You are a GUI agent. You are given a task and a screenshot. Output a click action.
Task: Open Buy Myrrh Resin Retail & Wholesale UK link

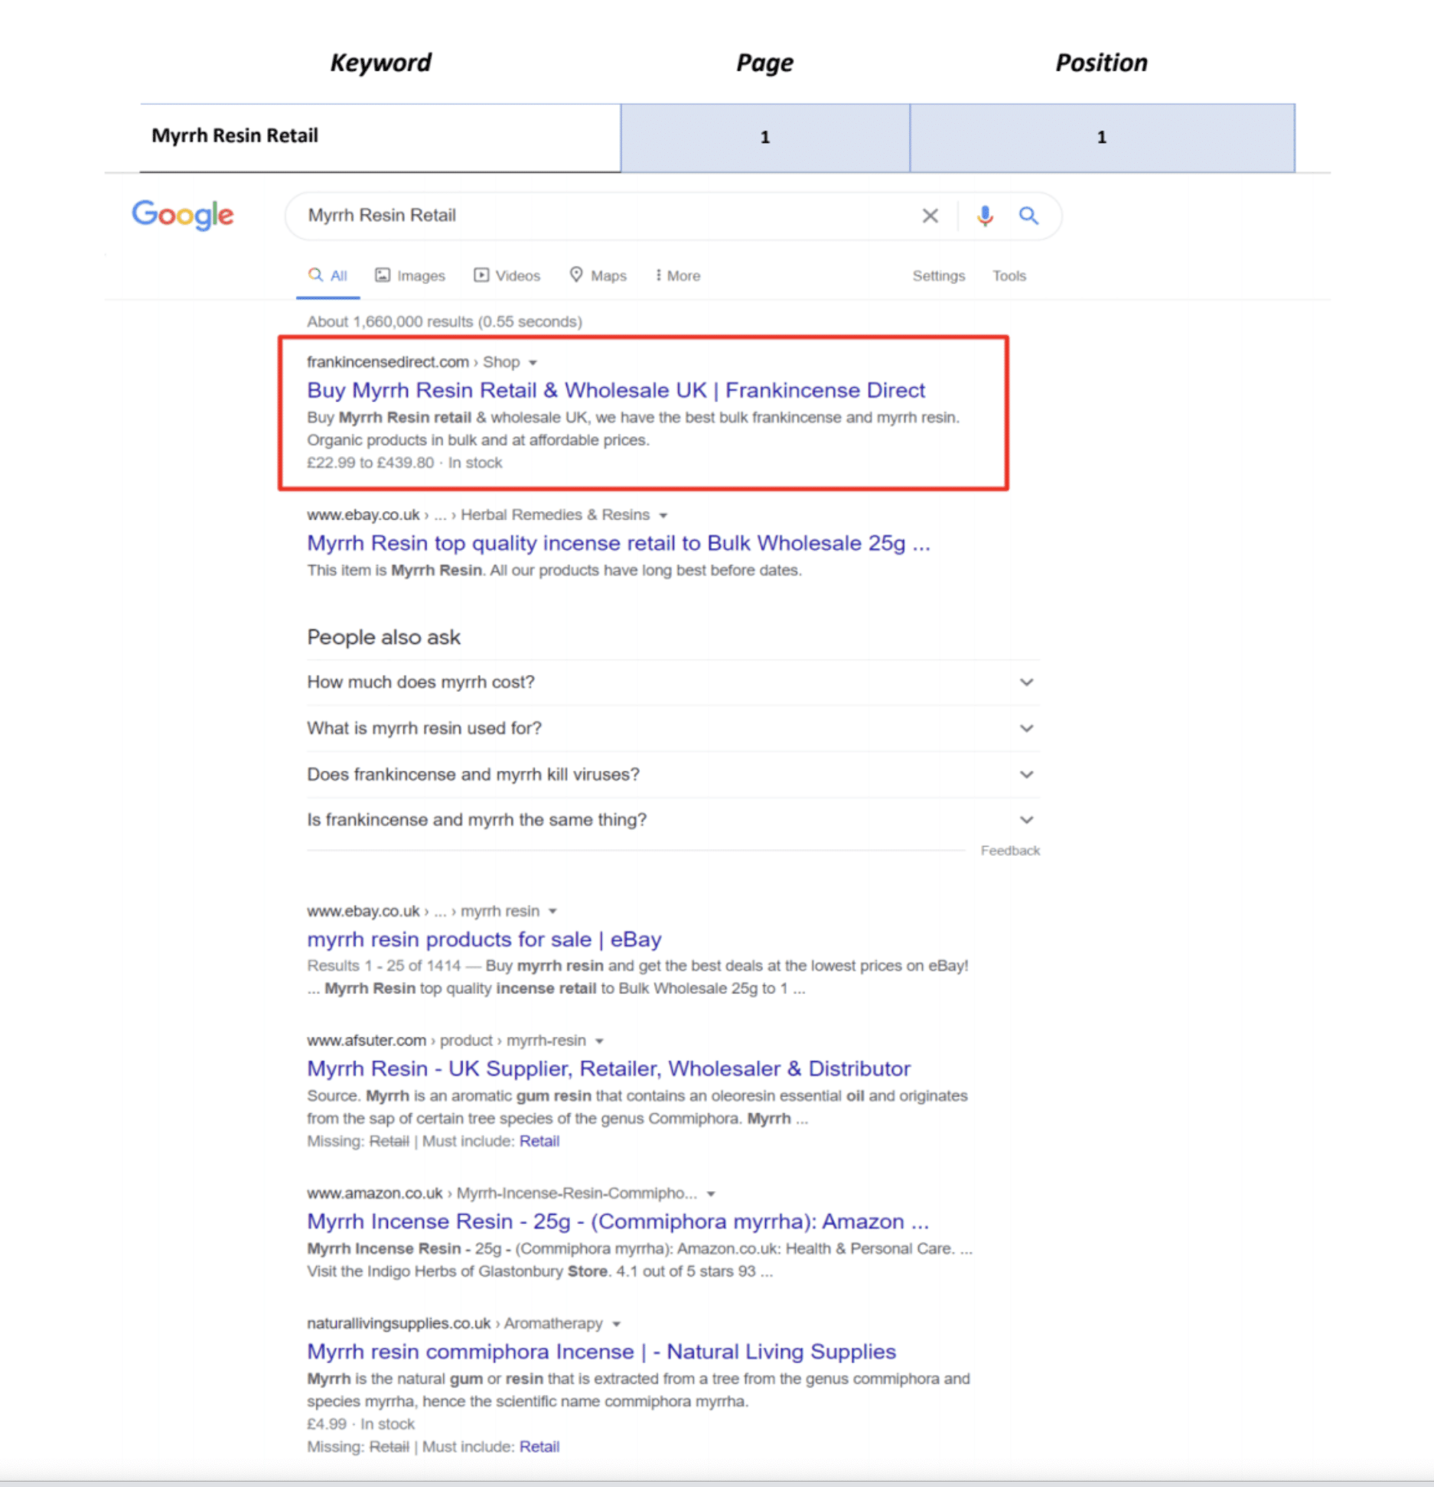click(616, 390)
